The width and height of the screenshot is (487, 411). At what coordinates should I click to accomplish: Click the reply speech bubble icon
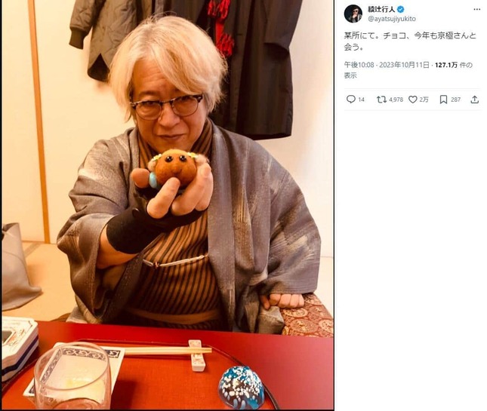(350, 100)
